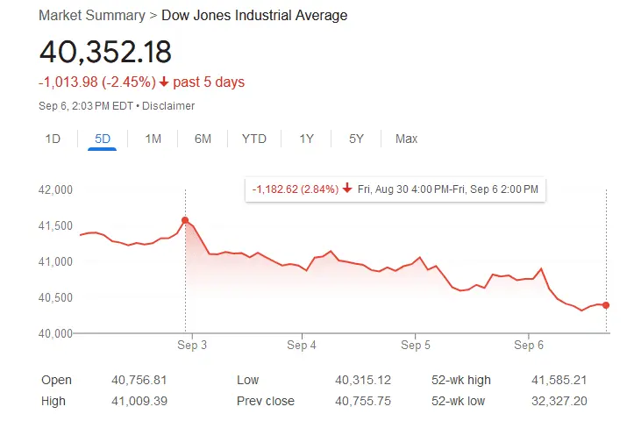Screen dimensions: 627x421
Task: Click the red down arrow beside past 5 days
Action: (164, 82)
